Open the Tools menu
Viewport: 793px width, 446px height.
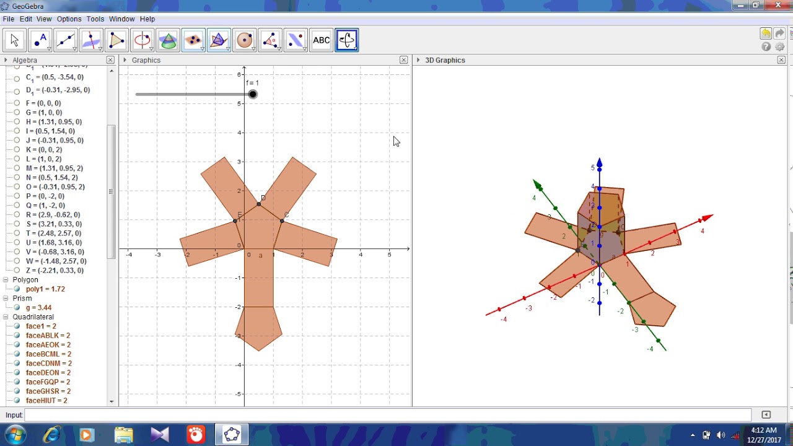pos(95,19)
